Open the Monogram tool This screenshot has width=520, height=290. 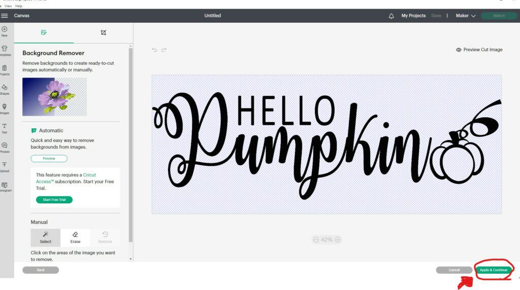(x=5, y=187)
